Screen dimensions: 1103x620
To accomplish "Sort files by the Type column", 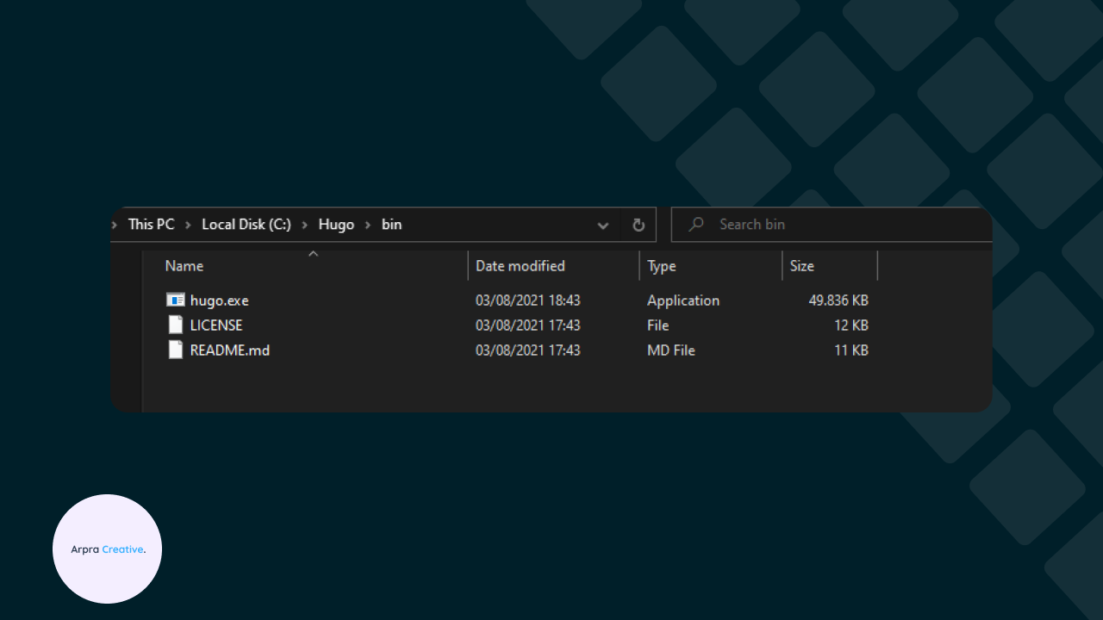I will point(662,266).
